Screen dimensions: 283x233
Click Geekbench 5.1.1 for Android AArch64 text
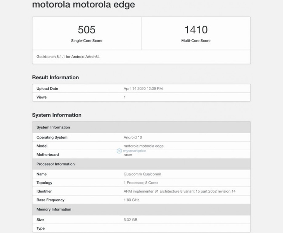pos(68,57)
